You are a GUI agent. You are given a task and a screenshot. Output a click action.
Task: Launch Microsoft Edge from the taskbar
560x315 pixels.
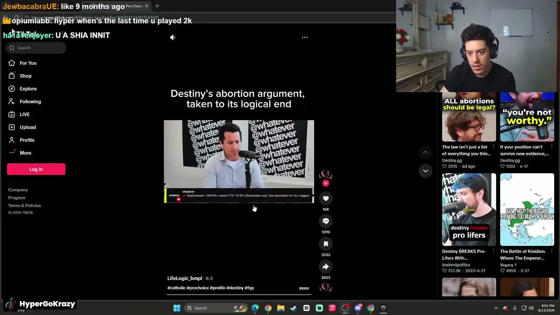pos(255,308)
